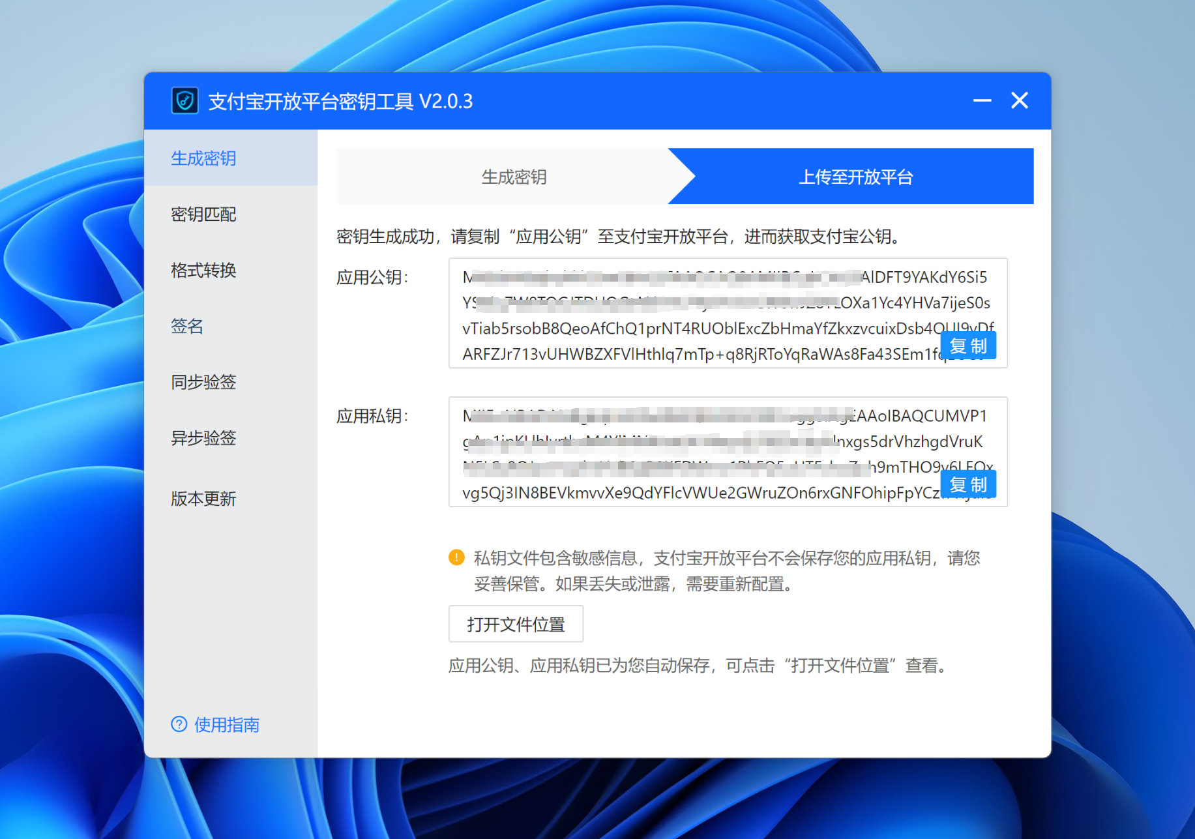Viewport: 1195px width, 839px height.
Task: Minimize the key tool window
Action: (982, 100)
